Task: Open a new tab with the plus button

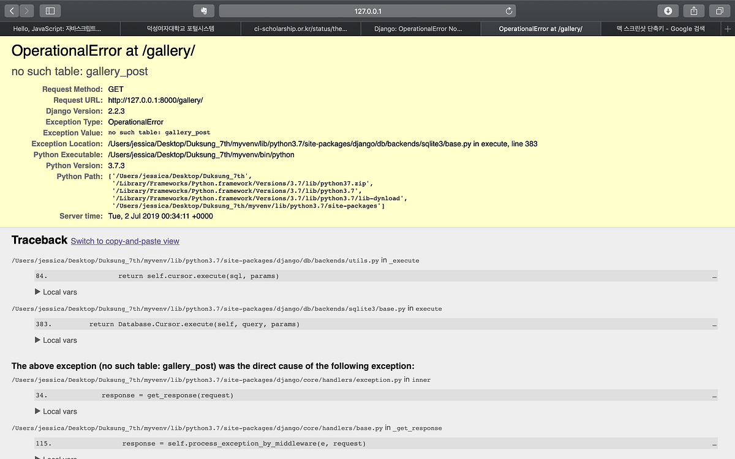Action: tap(729, 28)
